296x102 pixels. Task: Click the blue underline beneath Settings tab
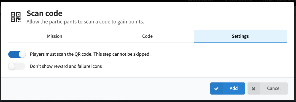(x=240, y=43)
